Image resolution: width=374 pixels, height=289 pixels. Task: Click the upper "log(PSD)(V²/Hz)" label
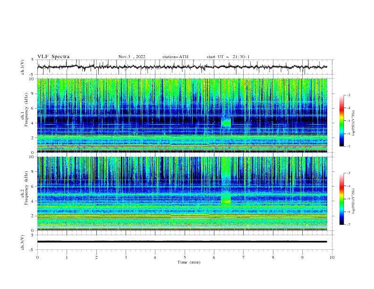tap(353, 123)
